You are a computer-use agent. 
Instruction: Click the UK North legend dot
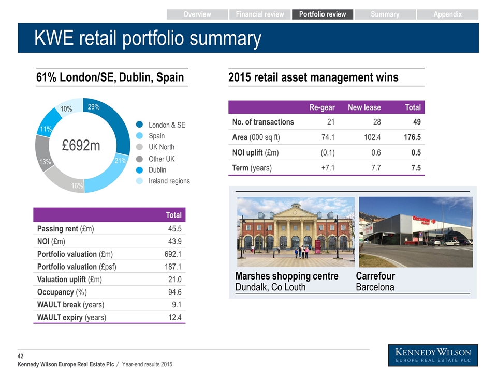pos(139,147)
